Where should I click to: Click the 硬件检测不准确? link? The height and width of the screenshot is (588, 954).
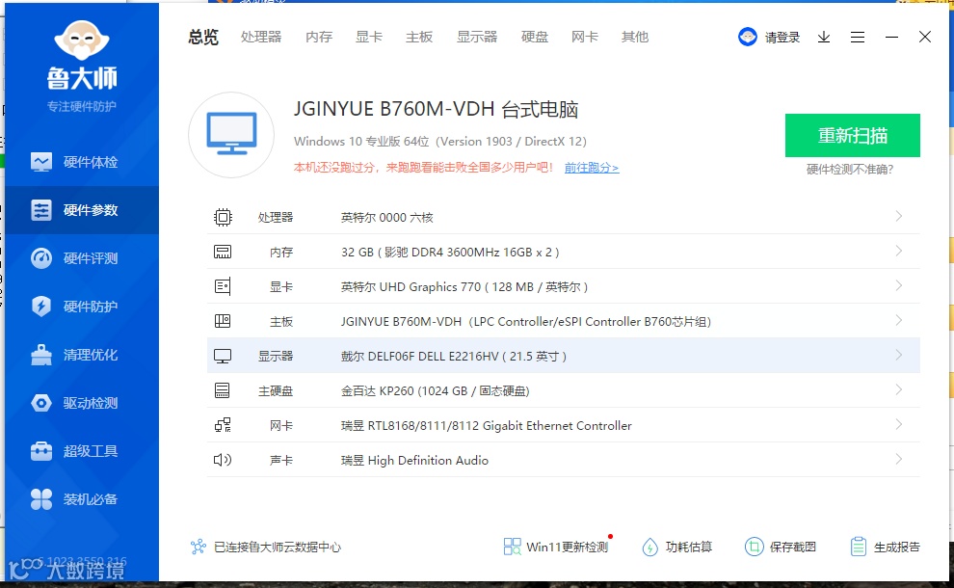[850, 170]
